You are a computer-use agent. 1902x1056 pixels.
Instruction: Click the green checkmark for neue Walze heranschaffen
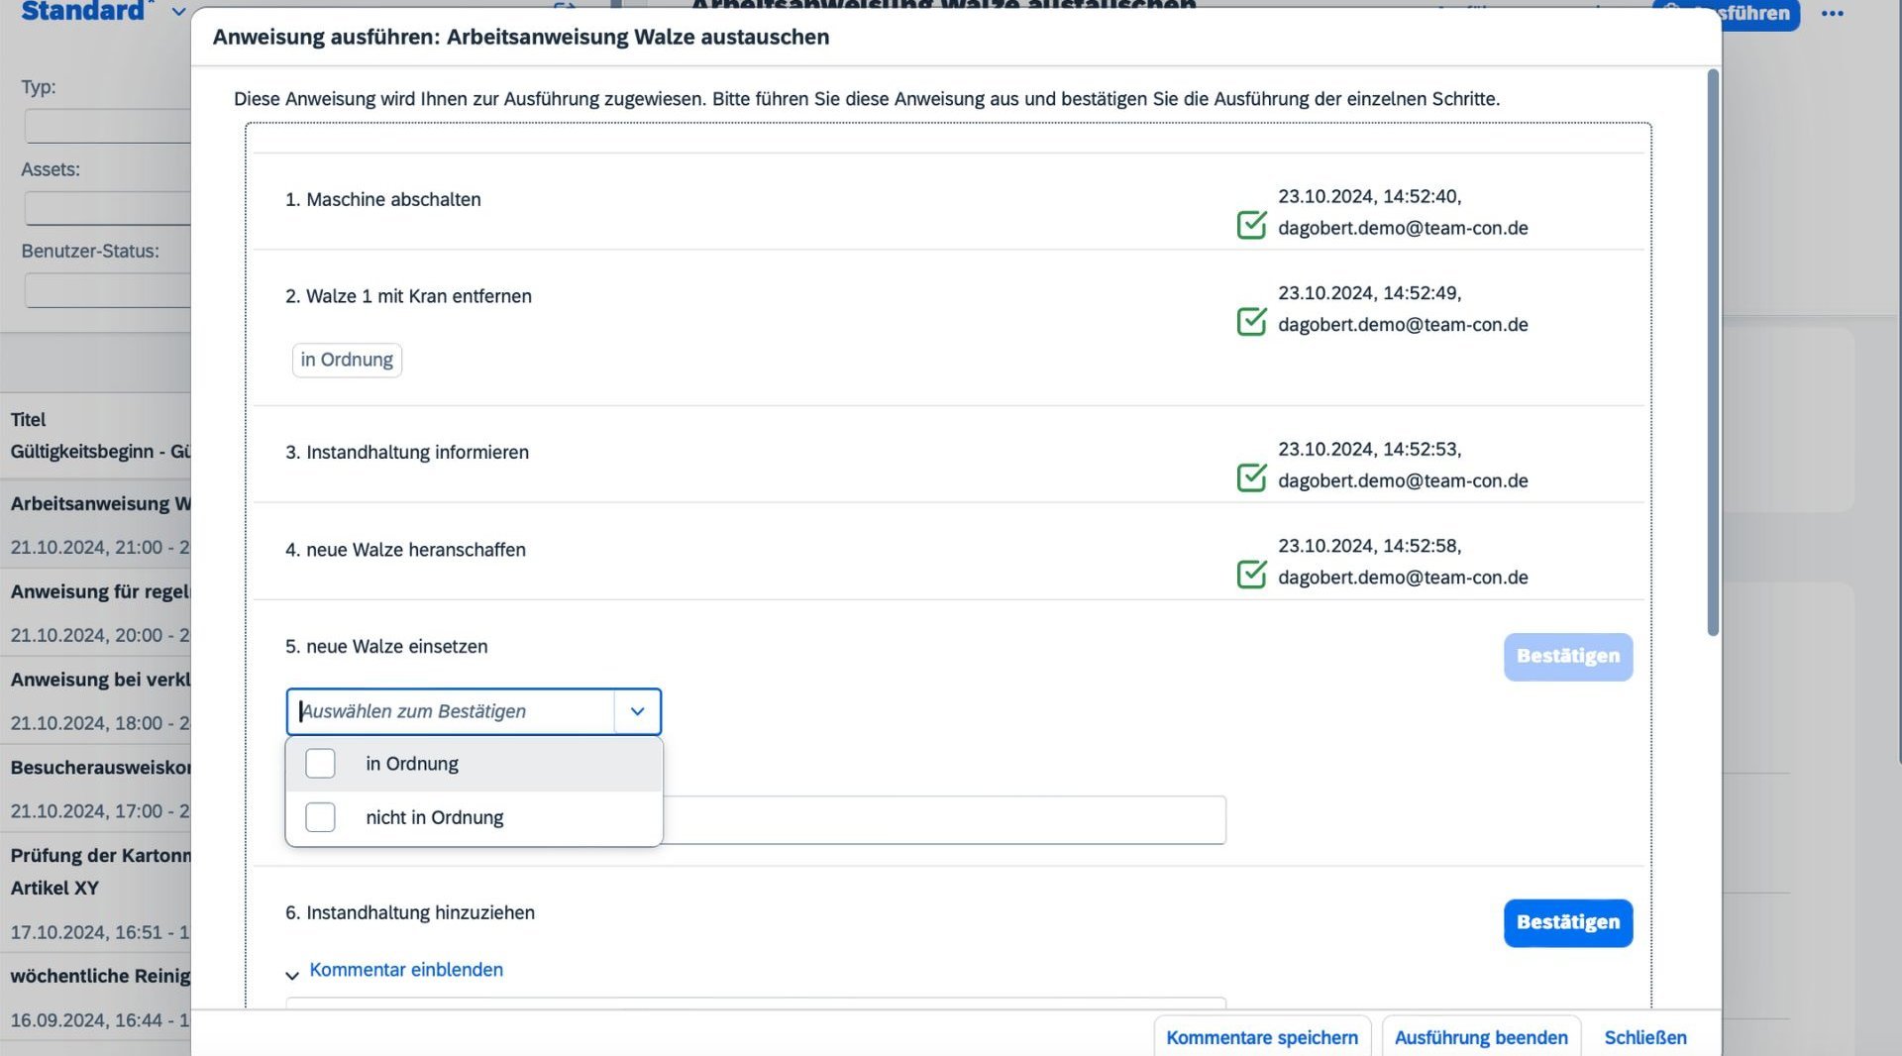tap(1251, 575)
